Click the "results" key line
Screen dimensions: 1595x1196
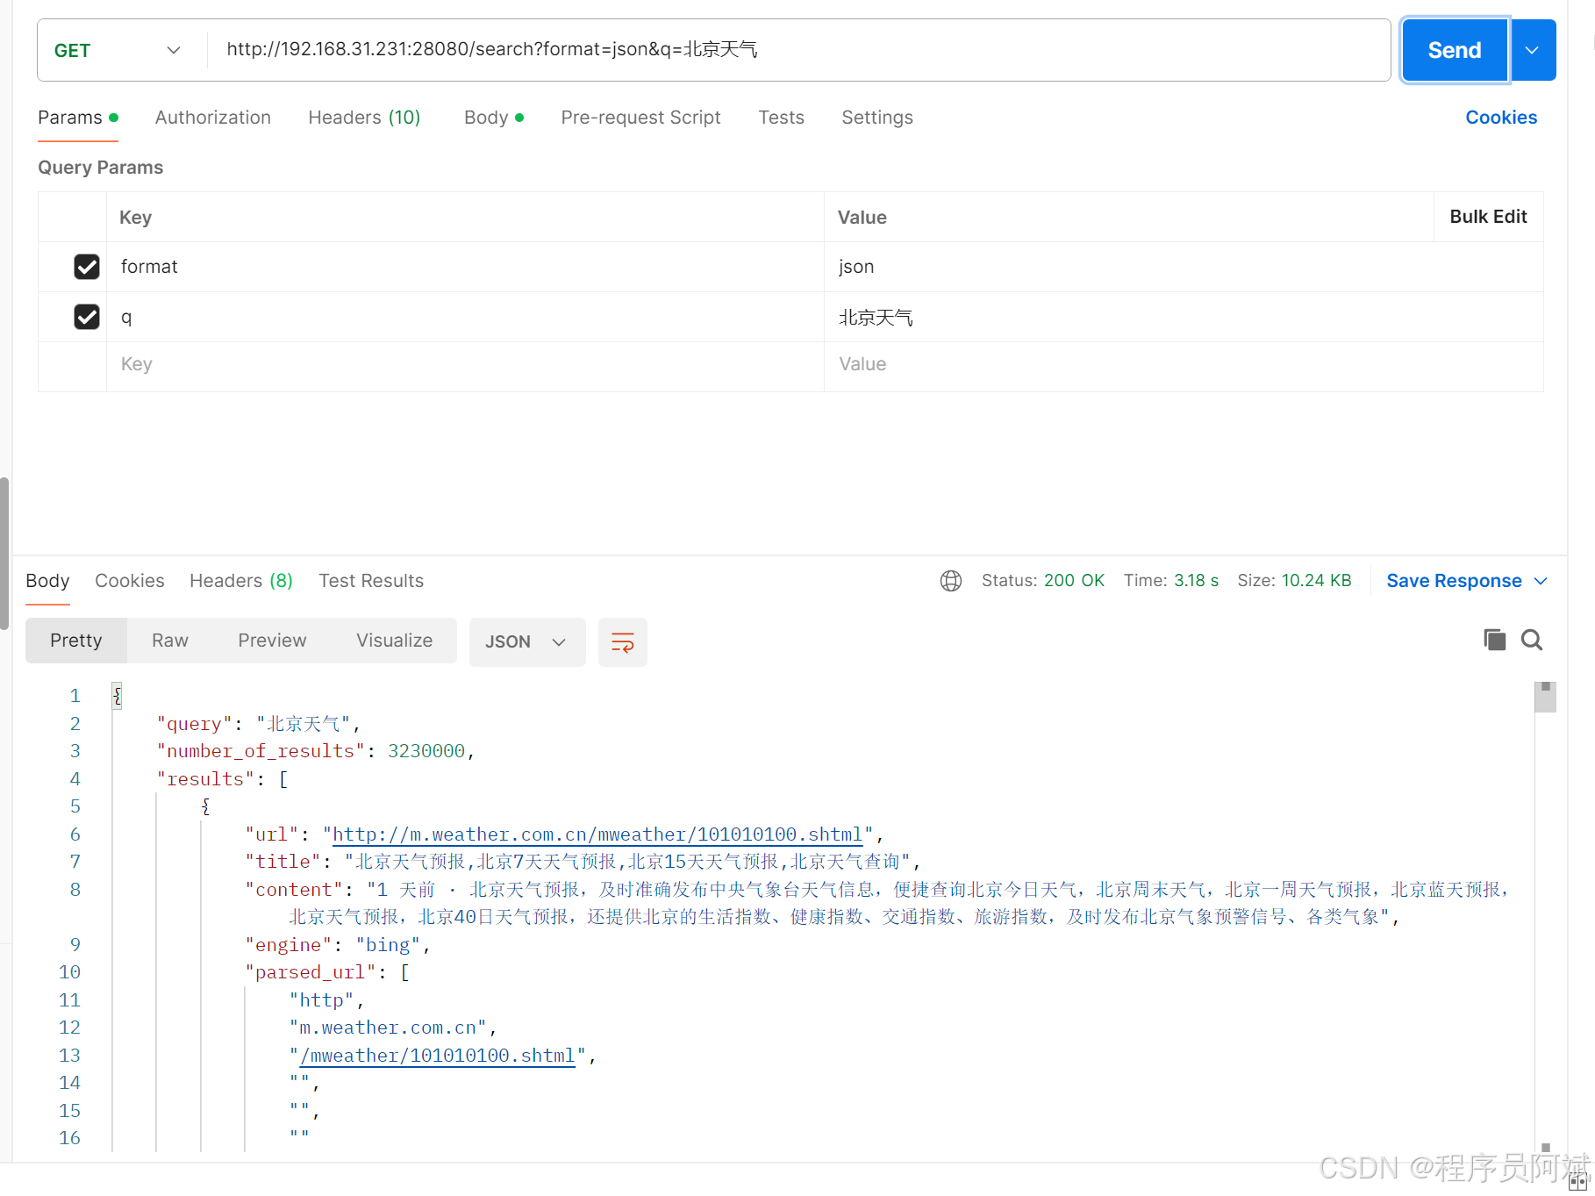(223, 779)
